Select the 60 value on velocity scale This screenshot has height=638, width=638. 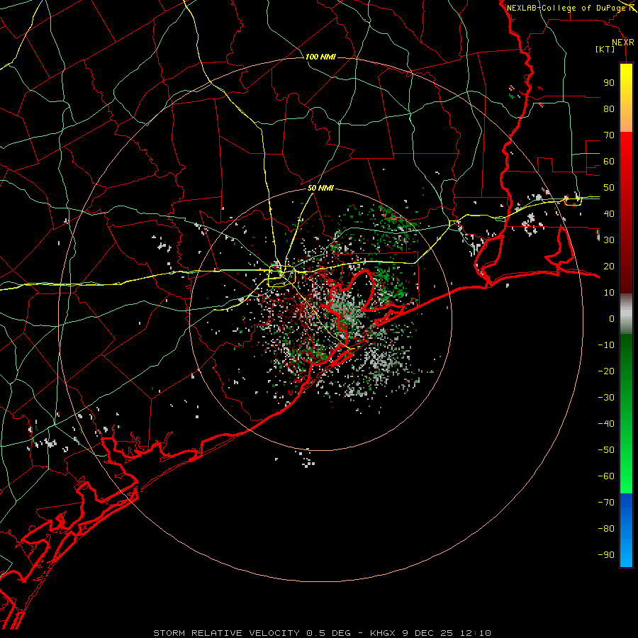click(609, 161)
